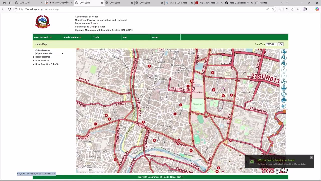Viewport: 321px width, 181px height.
Task: Click the Go button next to Data Year
Action: (281, 44)
